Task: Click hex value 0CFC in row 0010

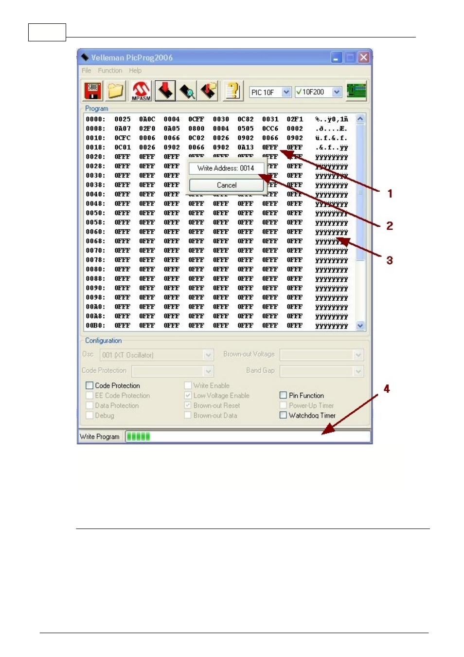Action: click(123, 138)
